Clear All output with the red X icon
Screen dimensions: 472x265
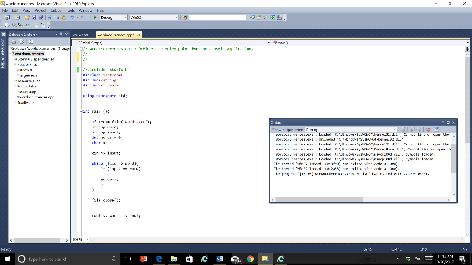(428, 129)
